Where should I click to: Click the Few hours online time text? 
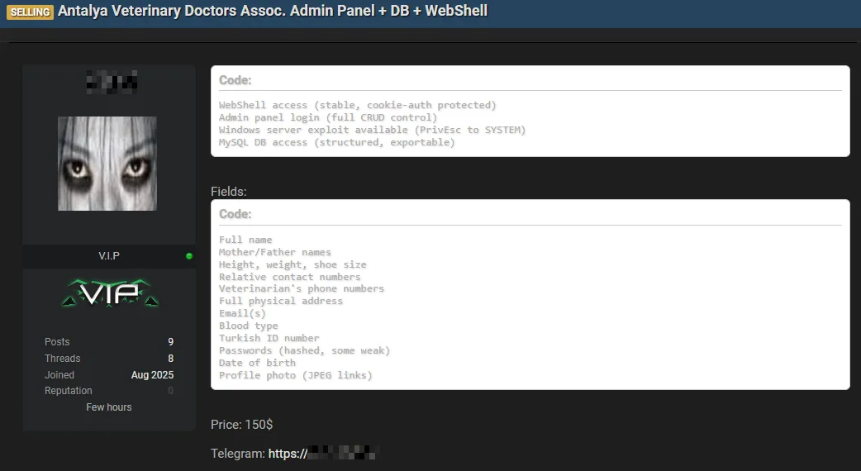pos(109,407)
